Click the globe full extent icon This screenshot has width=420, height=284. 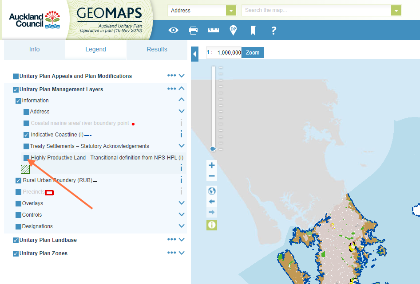pyautogui.click(x=212, y=191)
